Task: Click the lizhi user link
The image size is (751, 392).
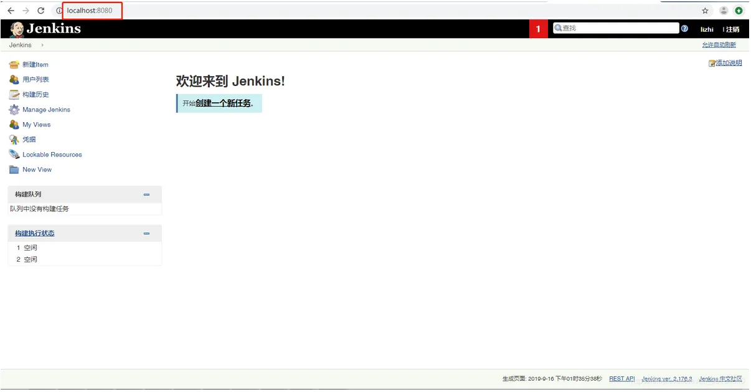Action: point(707,29)
